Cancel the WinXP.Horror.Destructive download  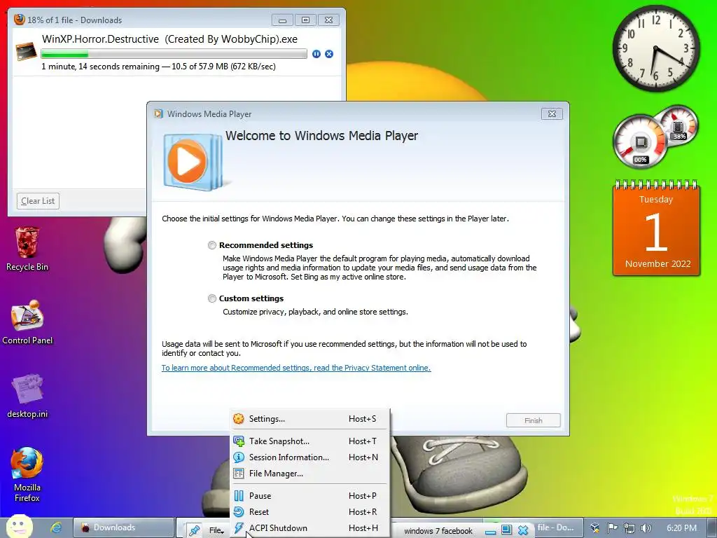[329, 54]
